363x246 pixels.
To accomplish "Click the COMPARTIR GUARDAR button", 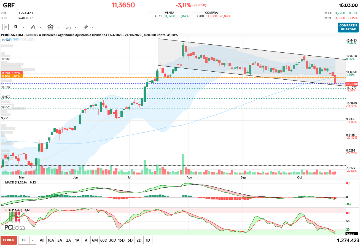I will (x=348, y=27).
